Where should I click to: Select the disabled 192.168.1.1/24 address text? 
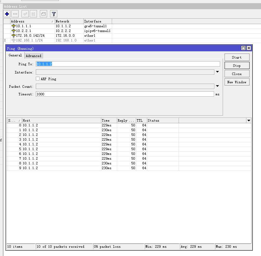29,40
